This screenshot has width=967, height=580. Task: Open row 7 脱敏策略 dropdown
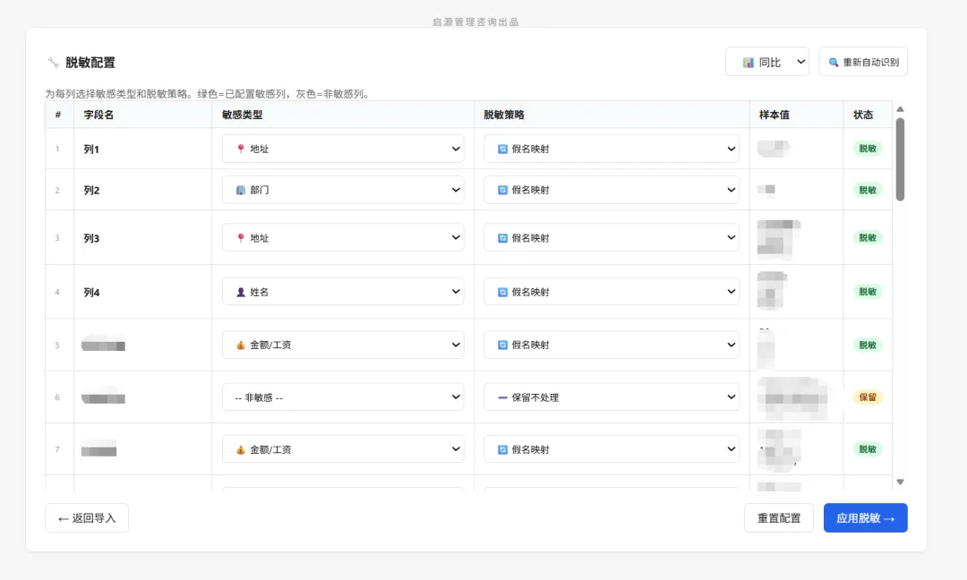coord(612,449)
